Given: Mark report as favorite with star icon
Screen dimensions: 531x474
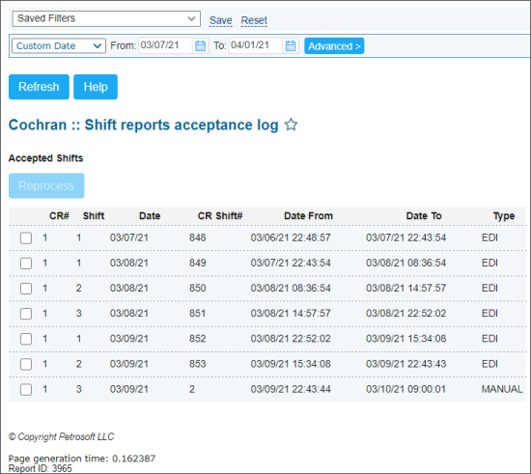Looking at the screenshot, I should (x=291, y=125).
